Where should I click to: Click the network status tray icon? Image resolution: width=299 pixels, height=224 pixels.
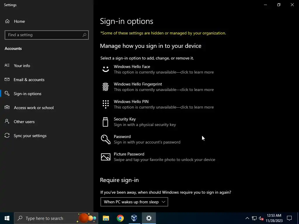(x=254, y=218)
